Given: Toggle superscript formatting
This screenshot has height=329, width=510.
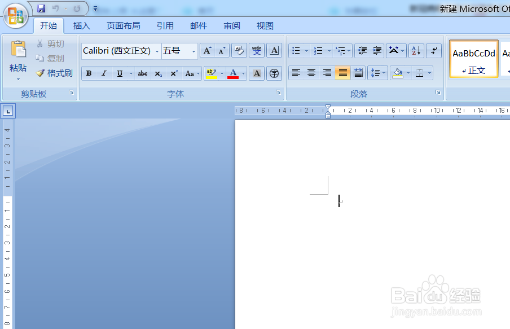Looking at the screenshot, I should (x=174, y=73).
